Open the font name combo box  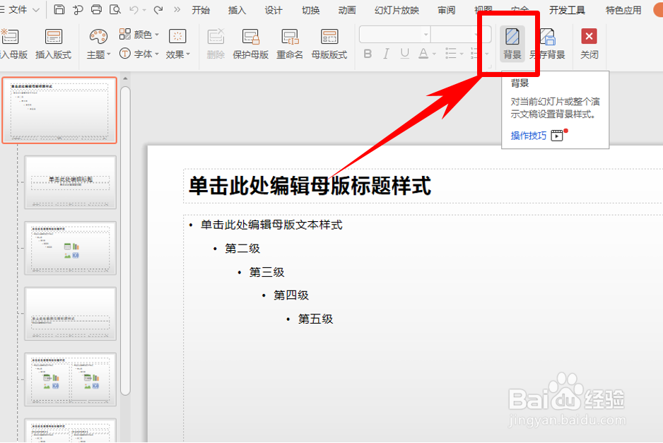click(394, 34)
